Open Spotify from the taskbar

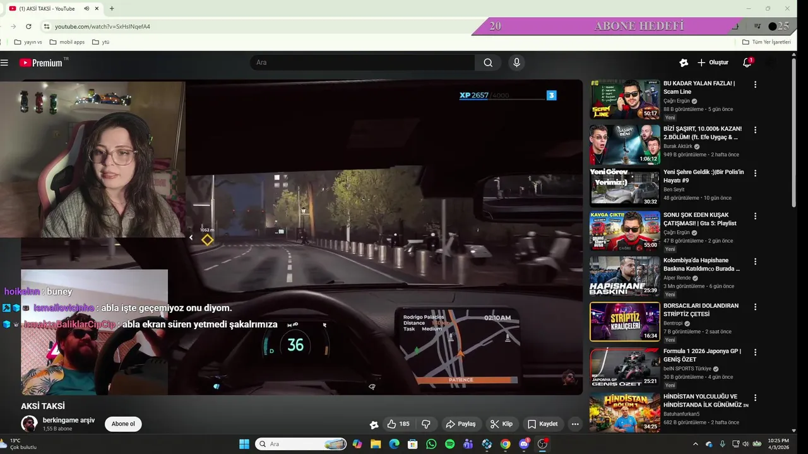[449, 444]
